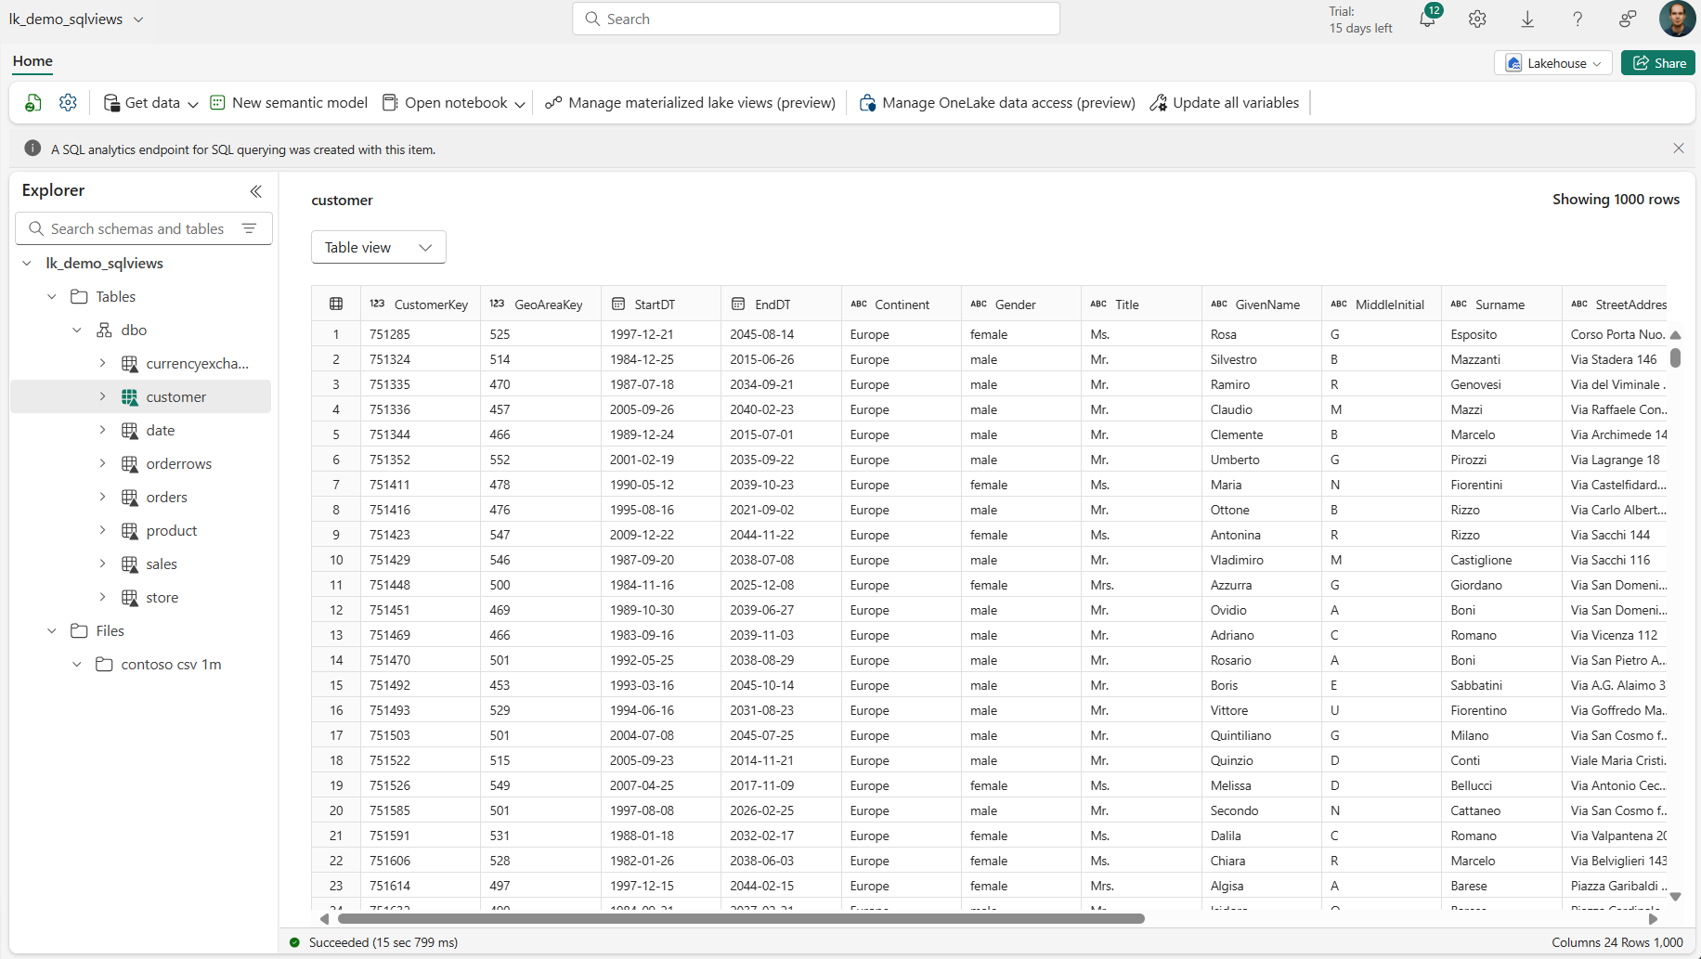Viewport: 1701px width, 959px height.
Task: Collapse the Tables folder chevron
Action: point(52,297)
